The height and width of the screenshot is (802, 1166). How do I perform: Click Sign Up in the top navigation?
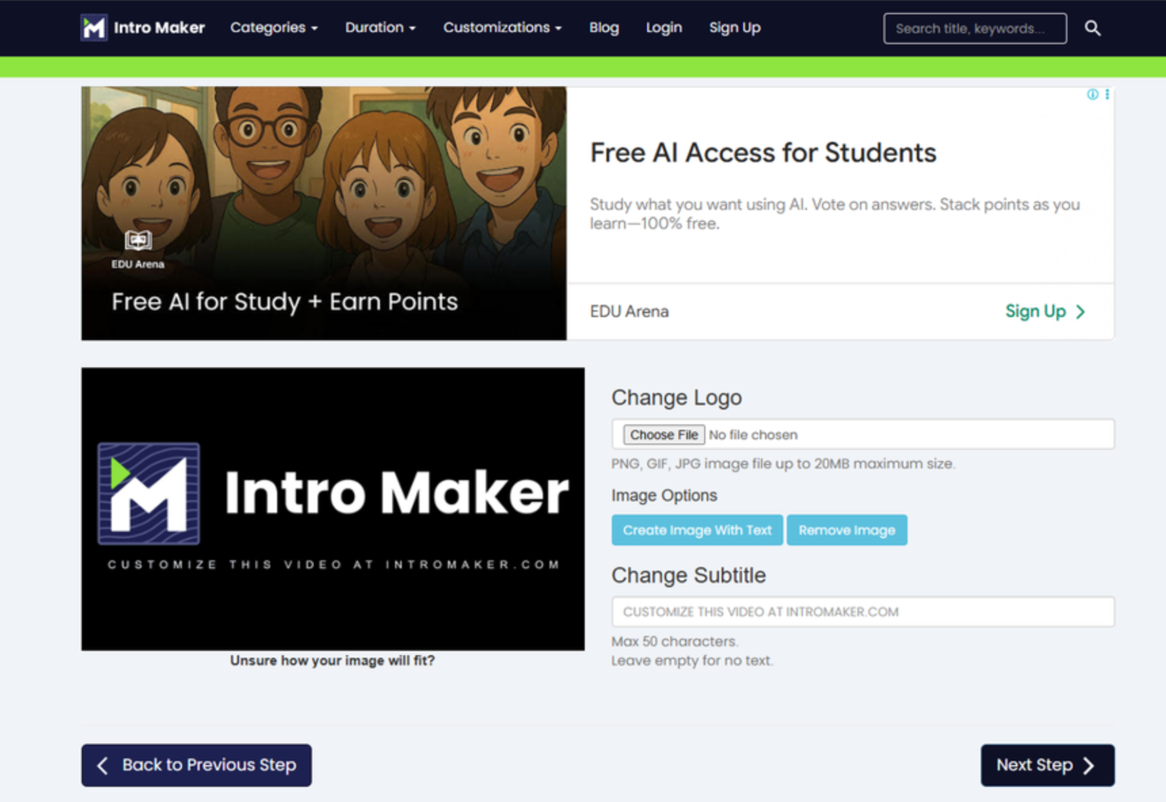[x=734, y=28]
